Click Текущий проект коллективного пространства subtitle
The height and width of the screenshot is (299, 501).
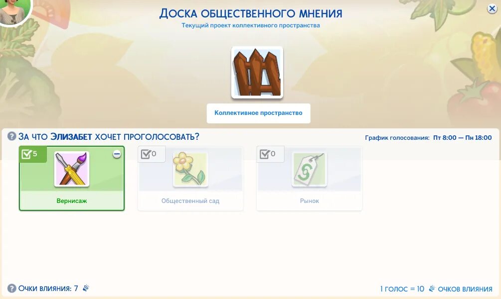click(x=251, y=25)
